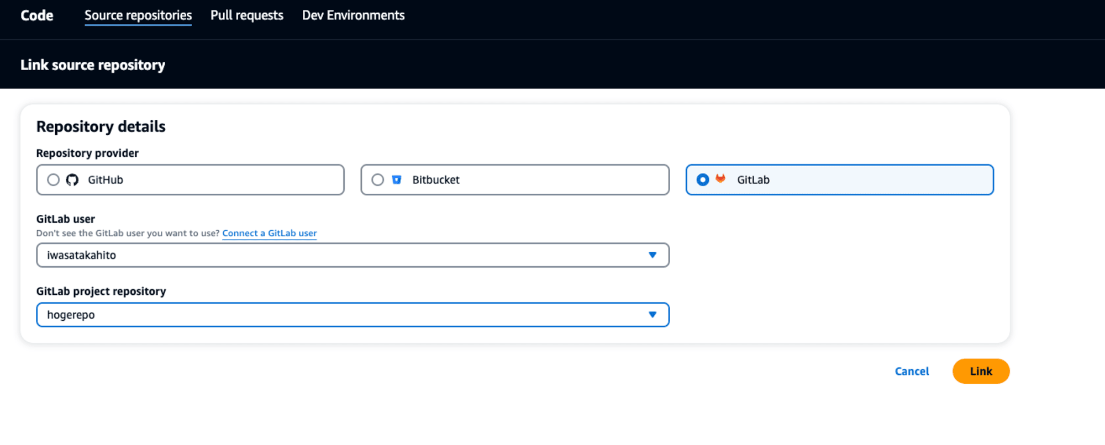This screenshot has width=1105, height=445.
Task: Open the GitLab user dropdown arrow
Action: coord(653,255)
